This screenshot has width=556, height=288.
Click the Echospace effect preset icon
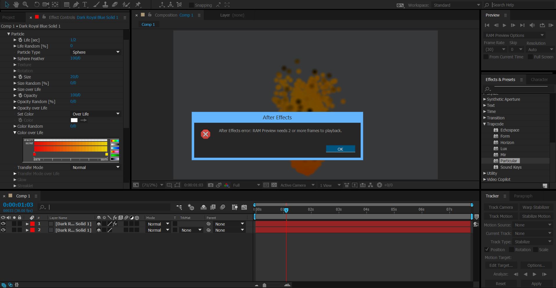(x=496, y=130)
